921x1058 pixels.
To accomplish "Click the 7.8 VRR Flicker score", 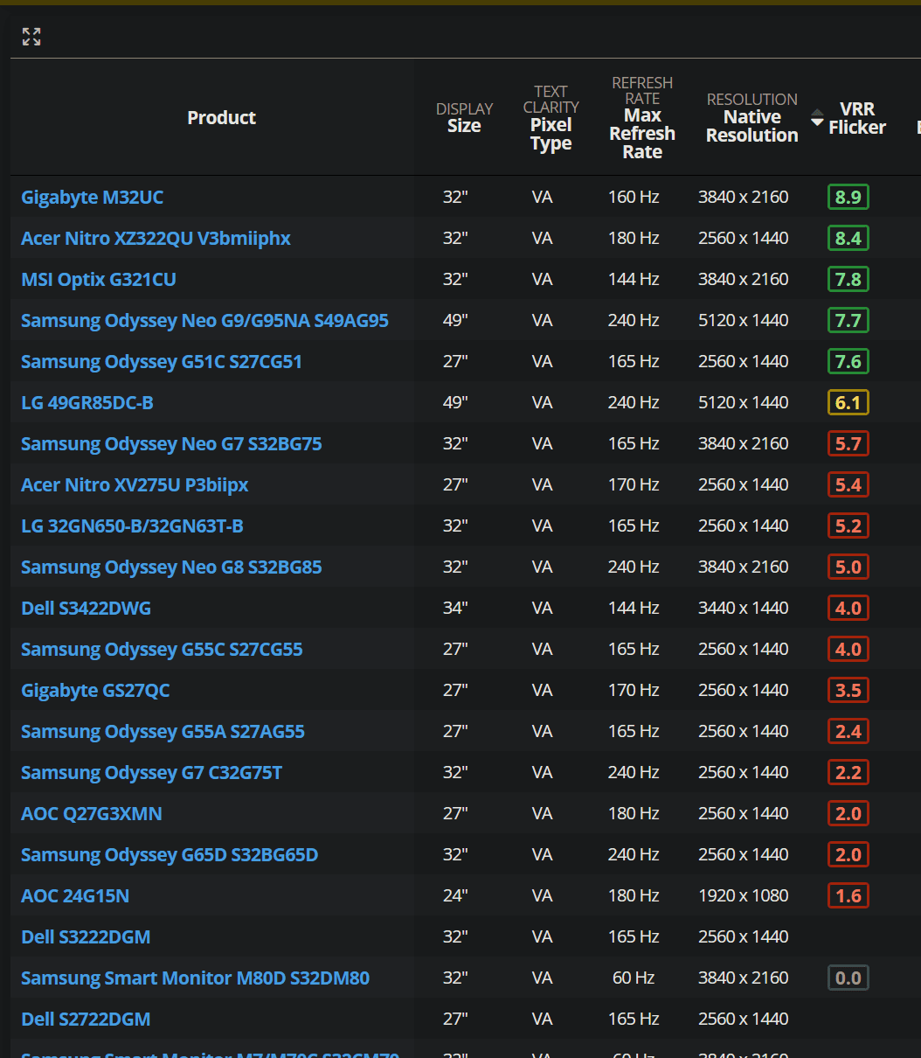I will [848, 279].
